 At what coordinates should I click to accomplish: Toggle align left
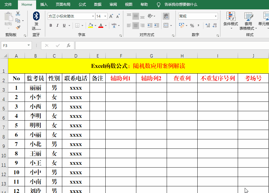129,25
